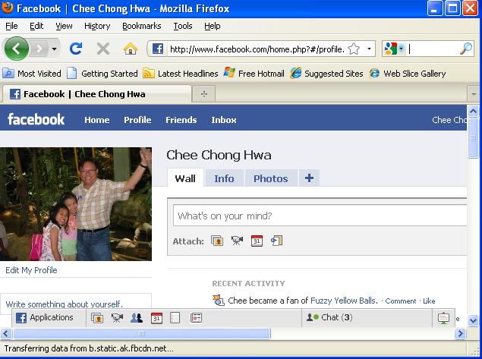
Task: Open the Free Hotmail bookmark
Action: [254, 74]
